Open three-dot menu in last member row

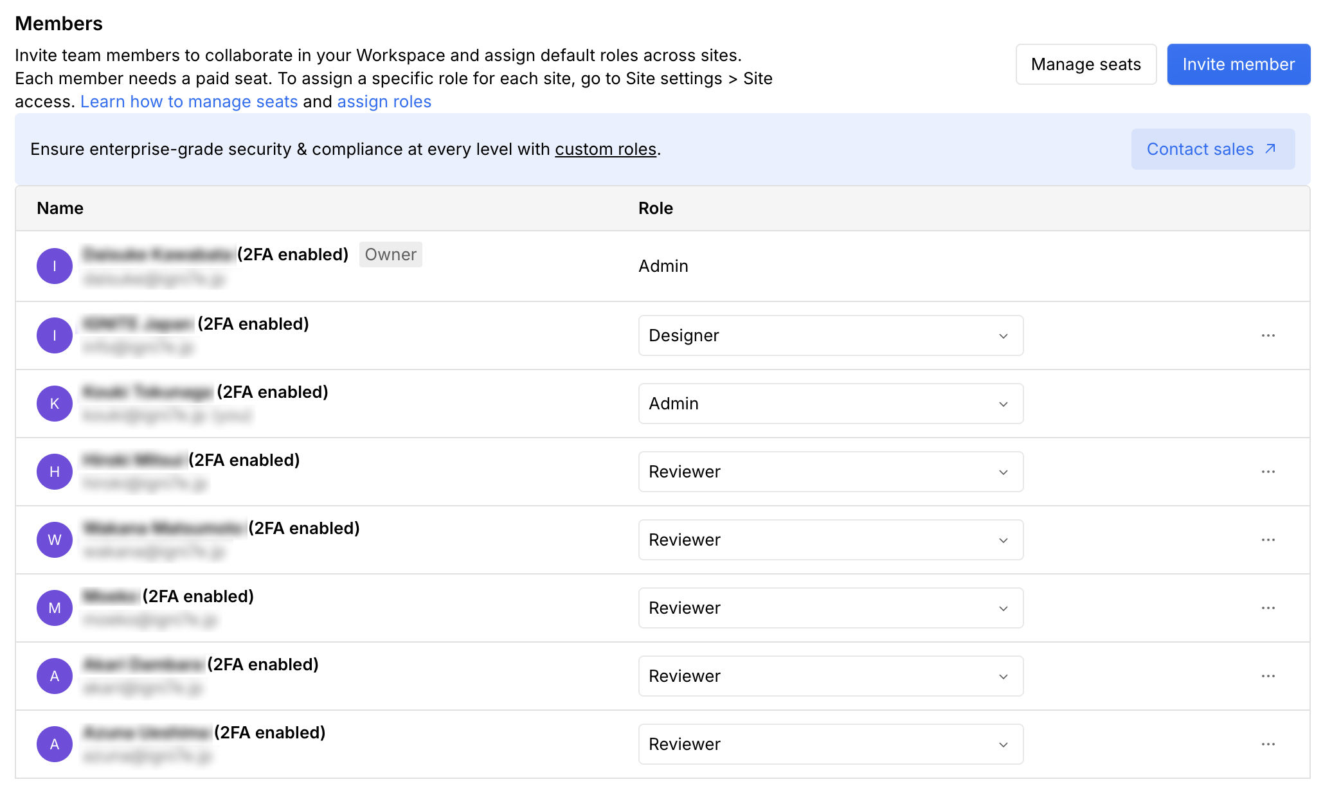click(x=1268, y=744)
